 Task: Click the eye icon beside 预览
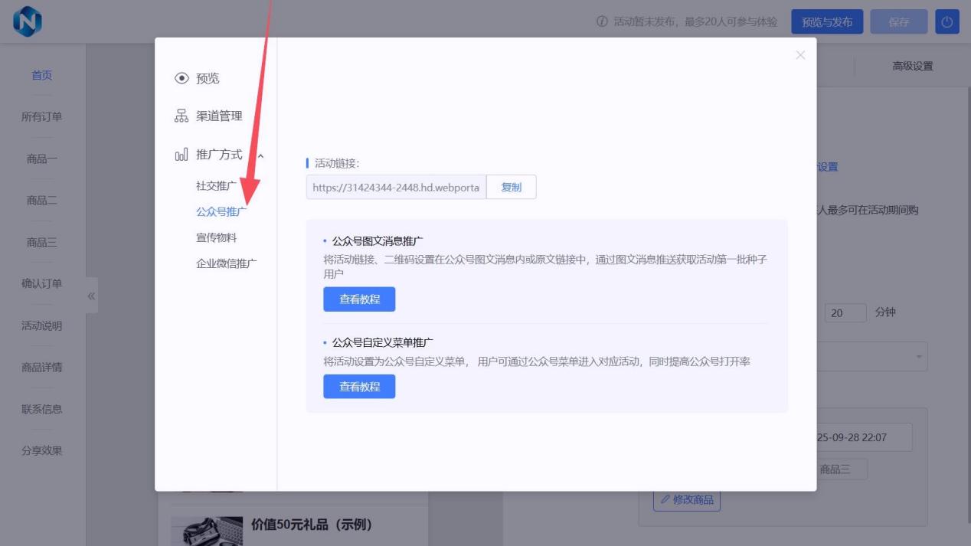pos(181,78)
